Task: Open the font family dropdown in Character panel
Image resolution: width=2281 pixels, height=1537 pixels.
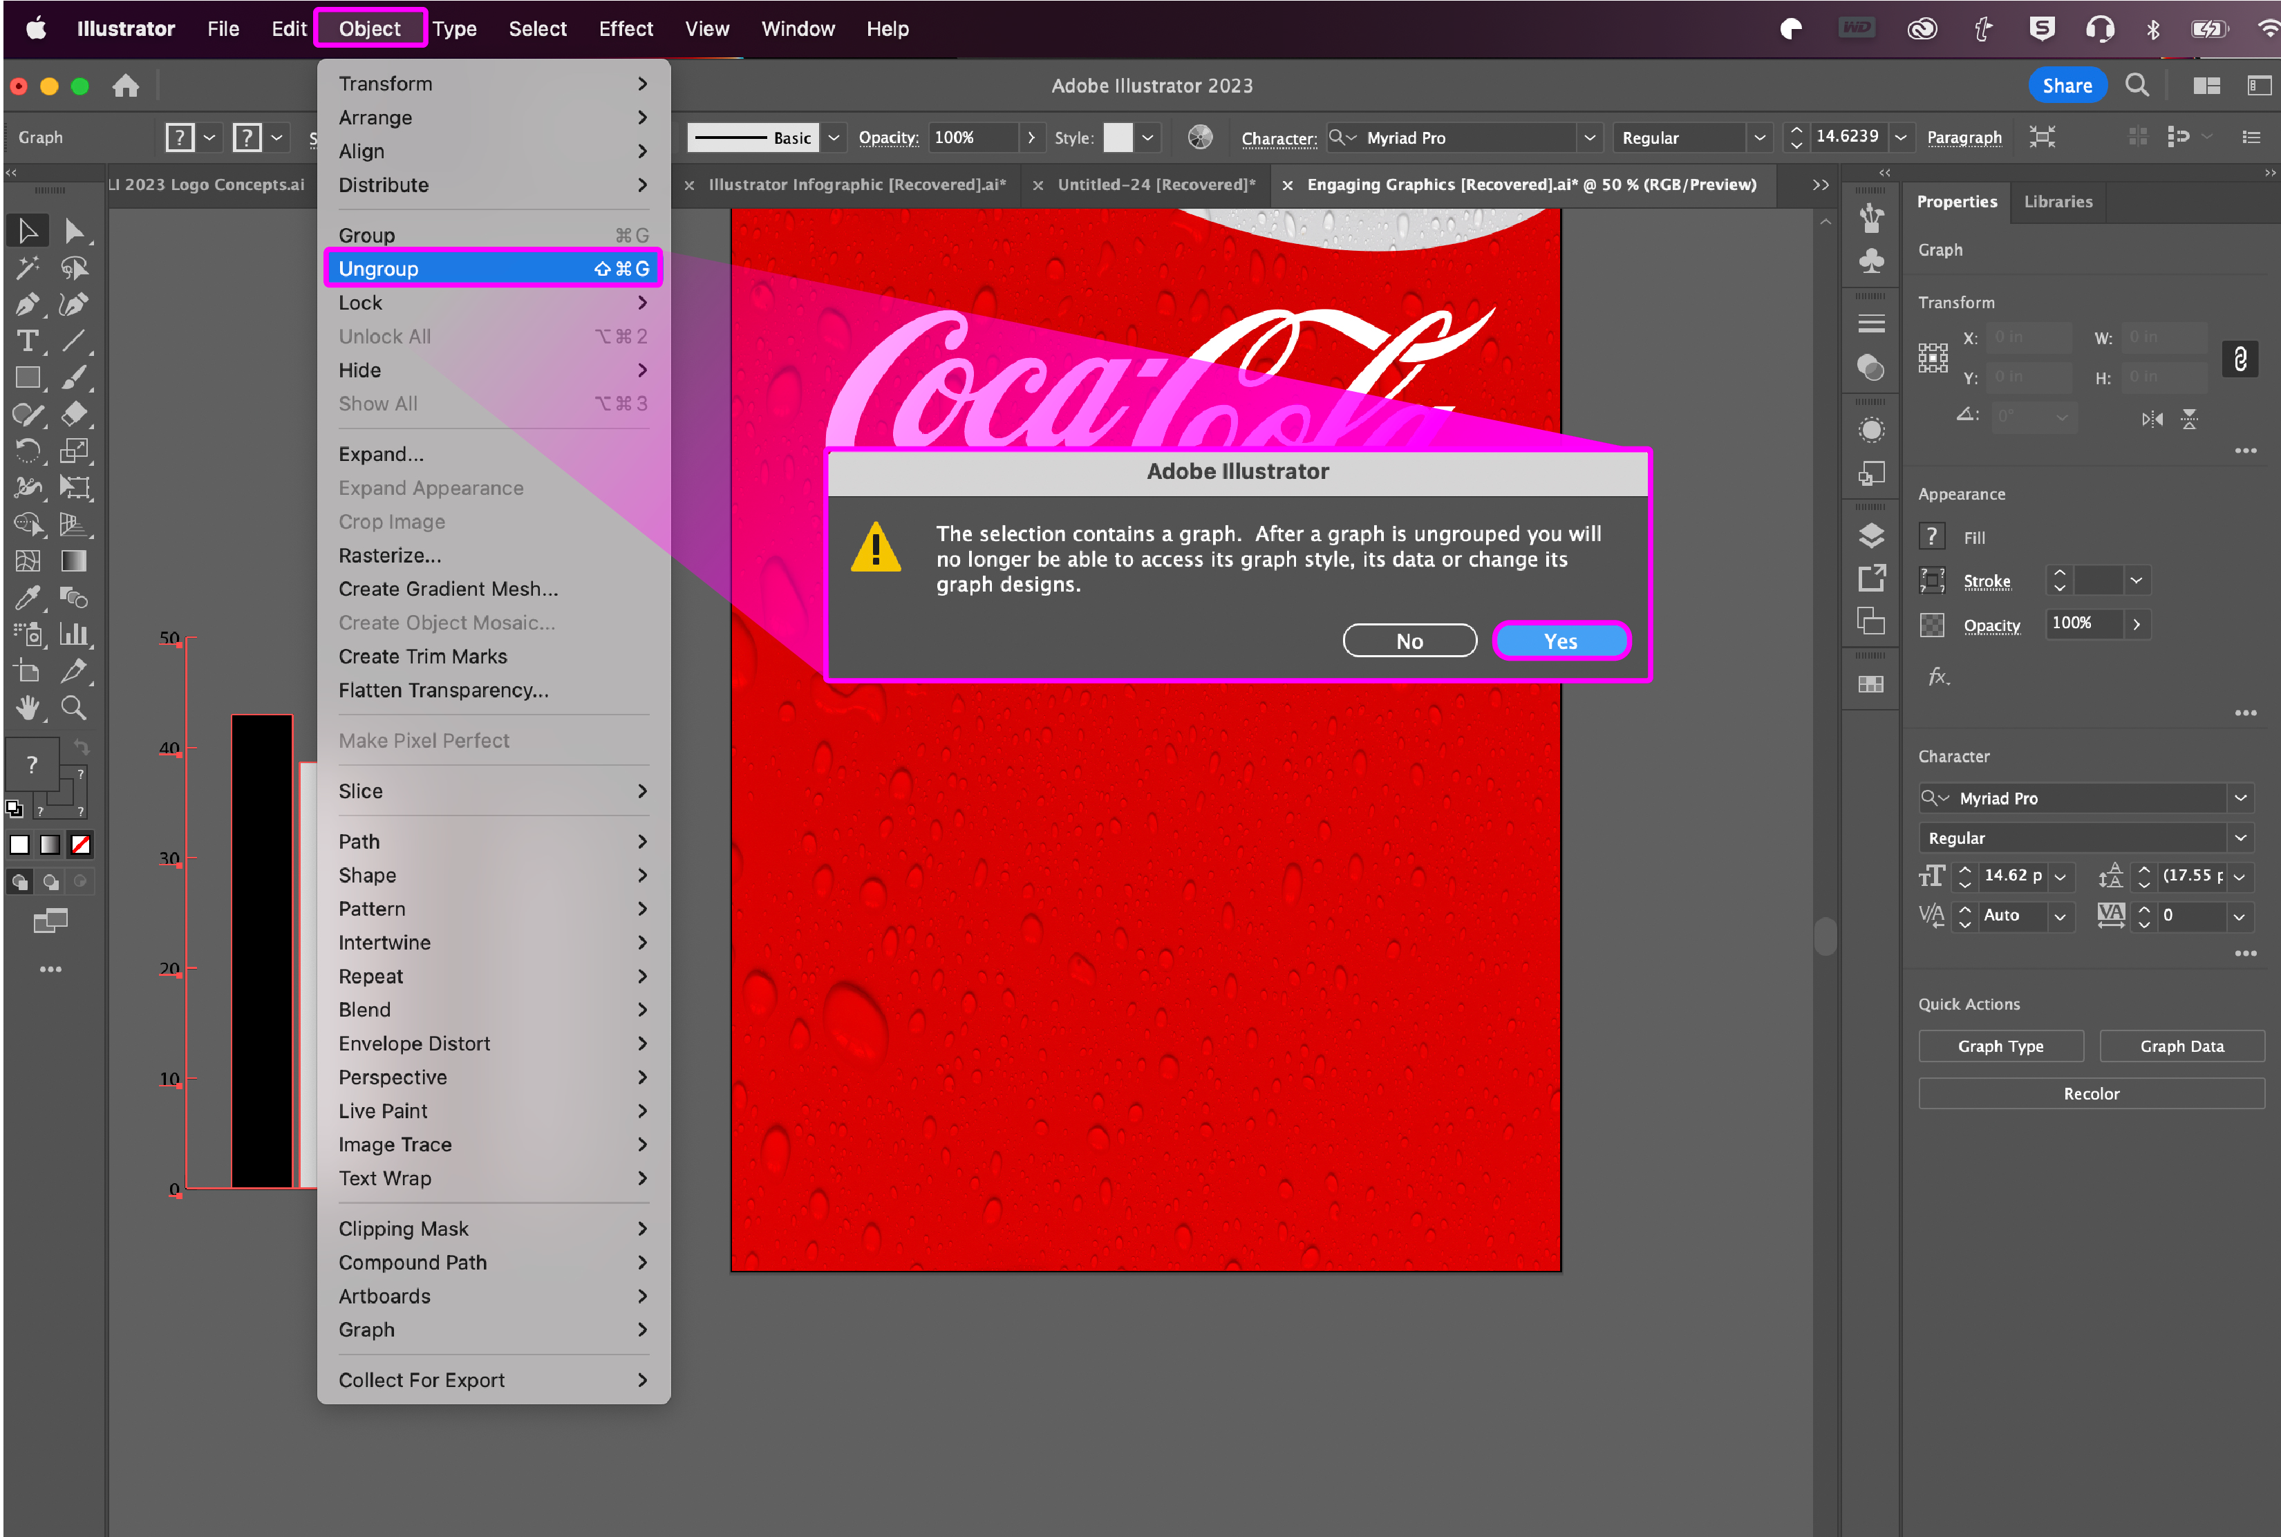Action: pos(2240,798)
